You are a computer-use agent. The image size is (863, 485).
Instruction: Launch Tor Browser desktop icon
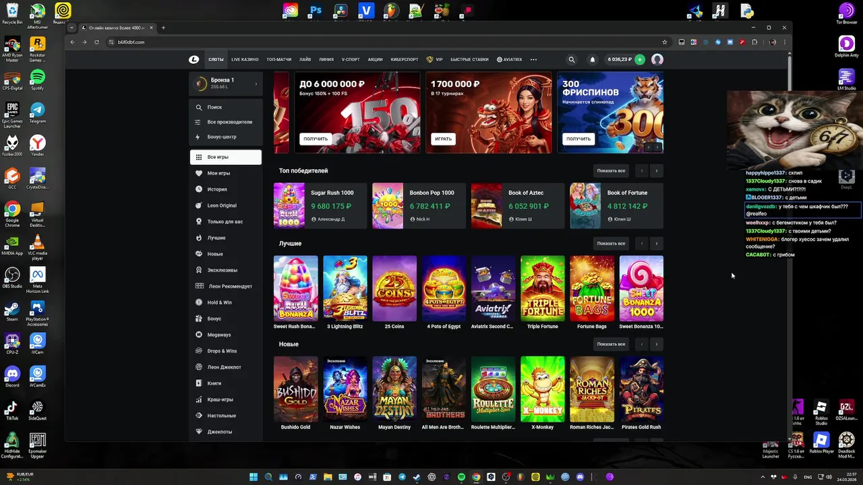pos(846,13)
